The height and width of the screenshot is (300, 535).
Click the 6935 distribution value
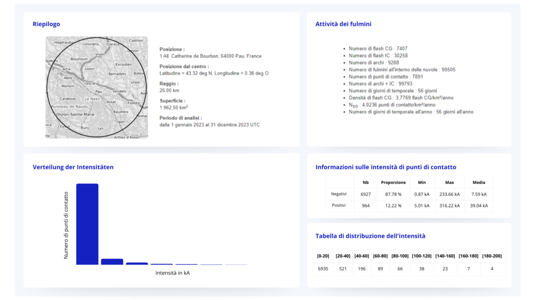pyautogui.click(x=323, y=269)
